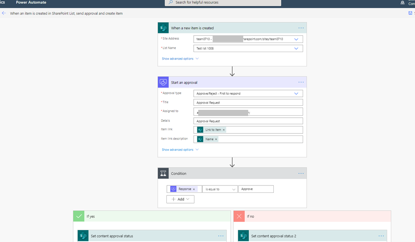
Task: Click the SharePoint icon on Set content approval status
Action: (83, 236)
